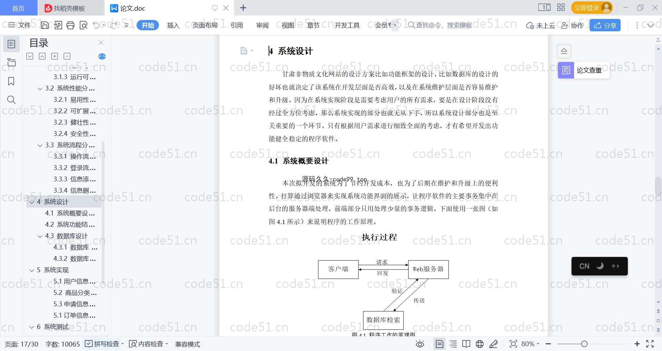The height and width of the screenshot is (351, 662).
Task: Collapse the 3.2 系统性能分 outline node
Action: (x=40, y=89)
